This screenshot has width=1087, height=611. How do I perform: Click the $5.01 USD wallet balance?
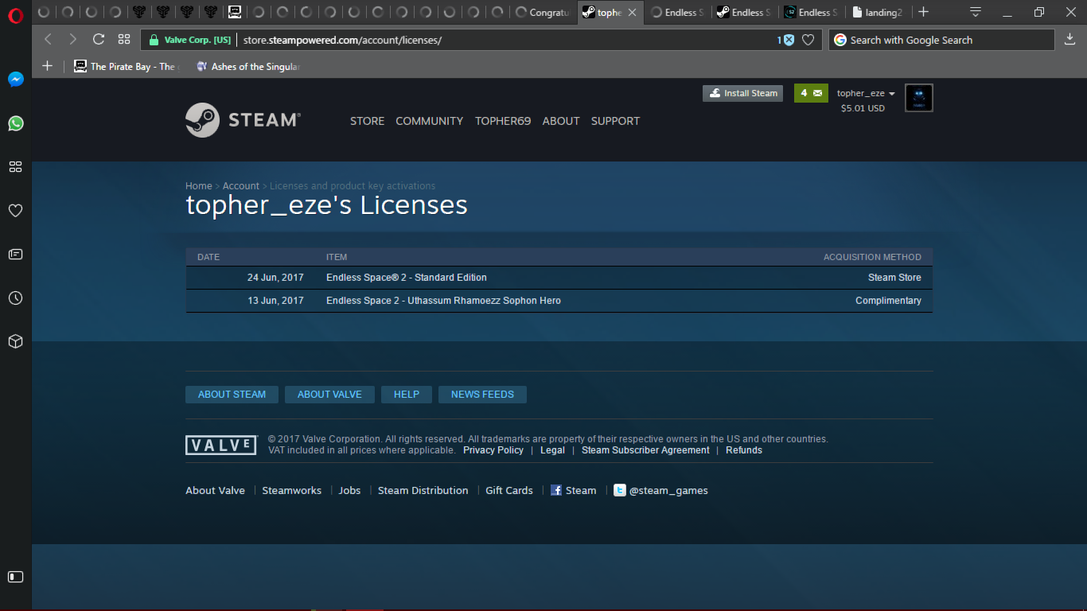863,108
